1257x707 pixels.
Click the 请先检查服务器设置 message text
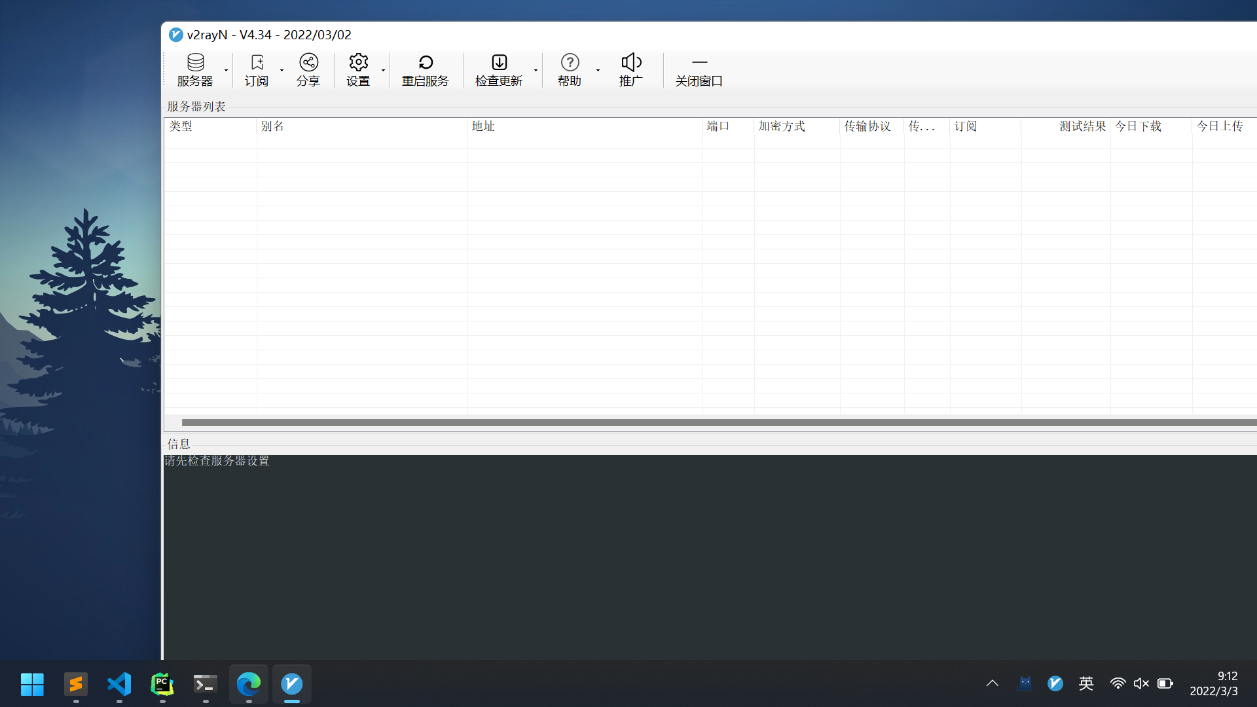pyautogui.click(x=217, y=460)
